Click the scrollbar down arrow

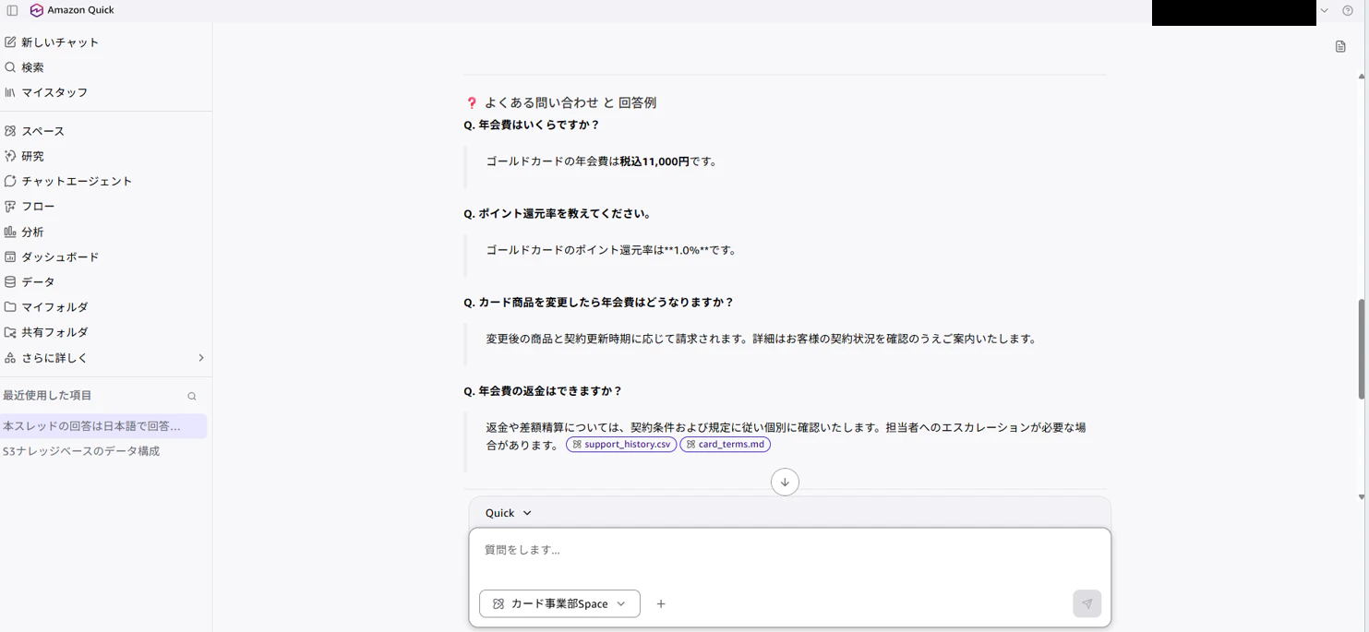tap(1362, 497)
